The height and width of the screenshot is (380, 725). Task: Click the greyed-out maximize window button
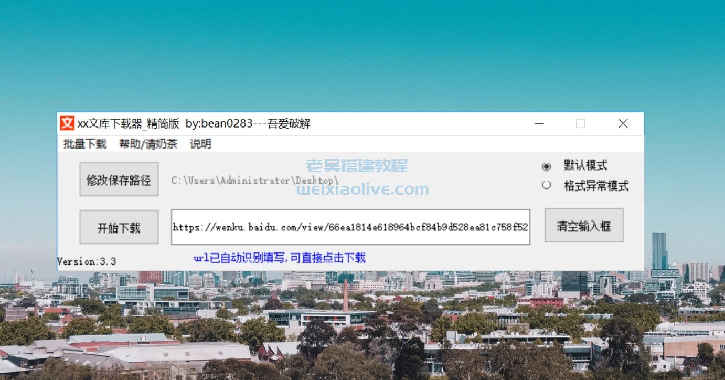click(580, 124)
